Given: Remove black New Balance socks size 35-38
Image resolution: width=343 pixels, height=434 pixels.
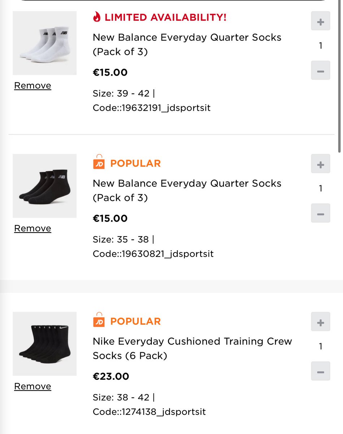Looking at the screenshot, I should point(33,229).
